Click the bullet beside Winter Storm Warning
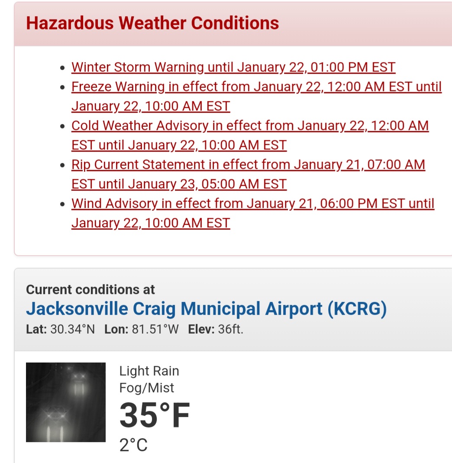452x463 pixels. 62,68
